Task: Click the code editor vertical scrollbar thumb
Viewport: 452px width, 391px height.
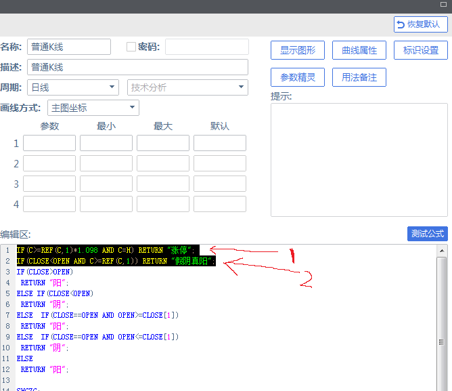Action: click(x=442, y=325)
